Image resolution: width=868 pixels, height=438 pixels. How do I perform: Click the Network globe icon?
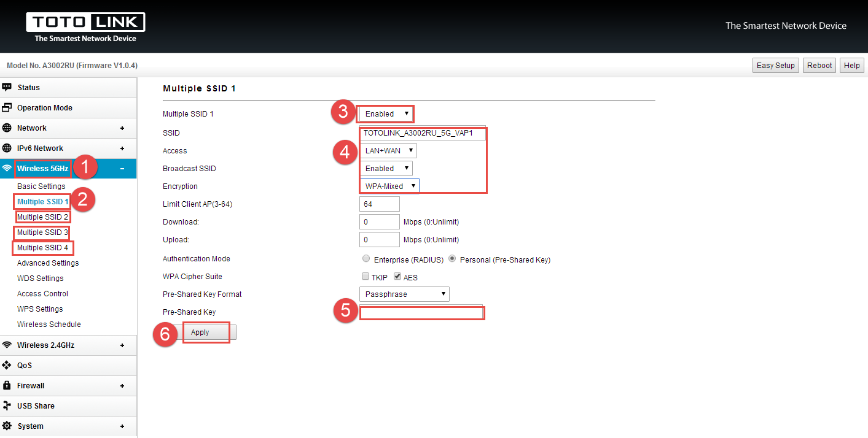pos(7,128)
